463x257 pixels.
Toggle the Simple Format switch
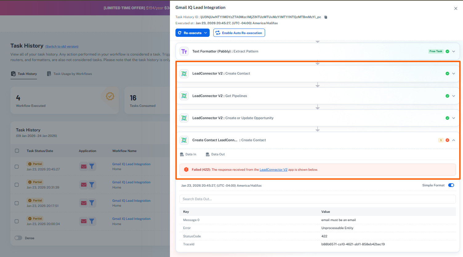[x=451, y=185]
